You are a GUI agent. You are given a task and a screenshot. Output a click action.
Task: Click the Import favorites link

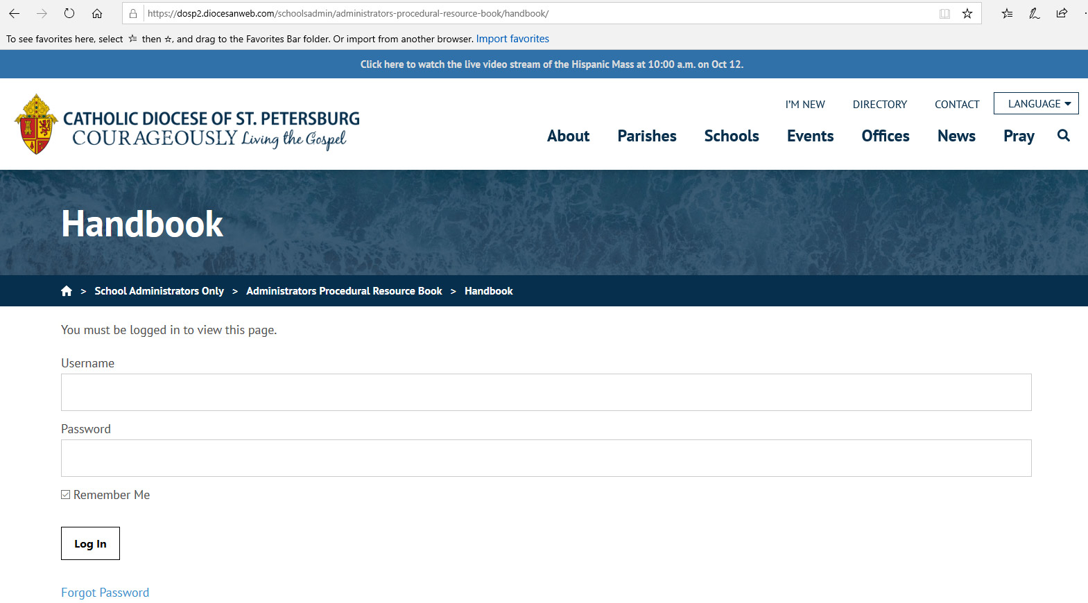click(x=512, y=39)
